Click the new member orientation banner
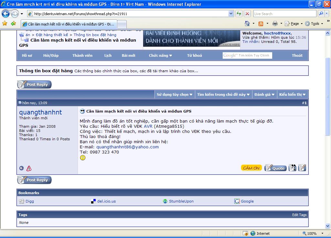Viewport: 331px width, 238px height. pyautogui.click(x=191, y=38)
